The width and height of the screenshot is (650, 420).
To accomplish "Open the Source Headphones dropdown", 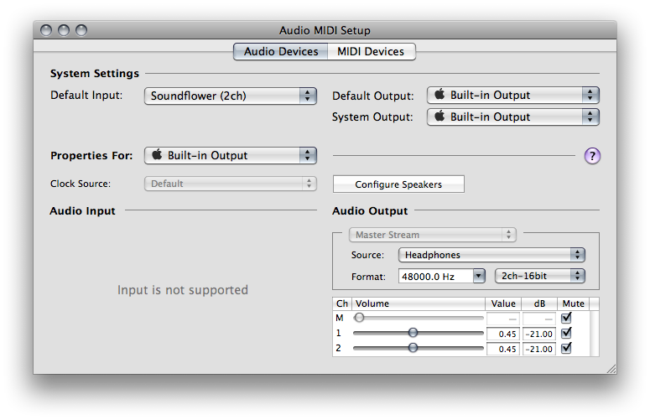I will tap(491, 255).
